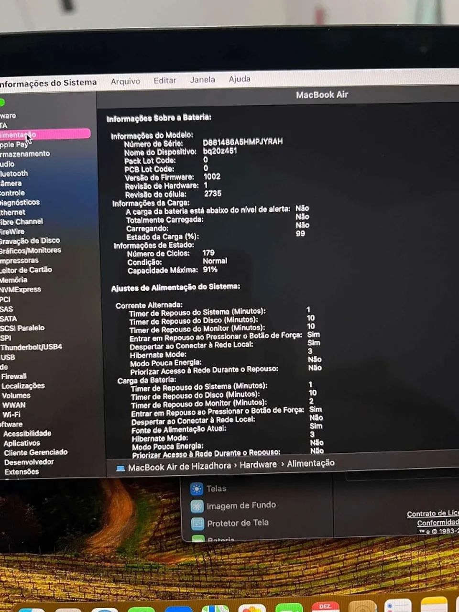Open the Arquivo menu
This screenshot has height=612, width=459.
[x=125, y=81]
